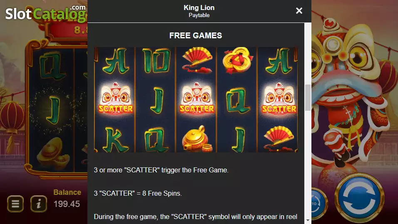The image size is (398, 224).
Task: Pick the golden teapot symbol
Action: pos(197,139)
